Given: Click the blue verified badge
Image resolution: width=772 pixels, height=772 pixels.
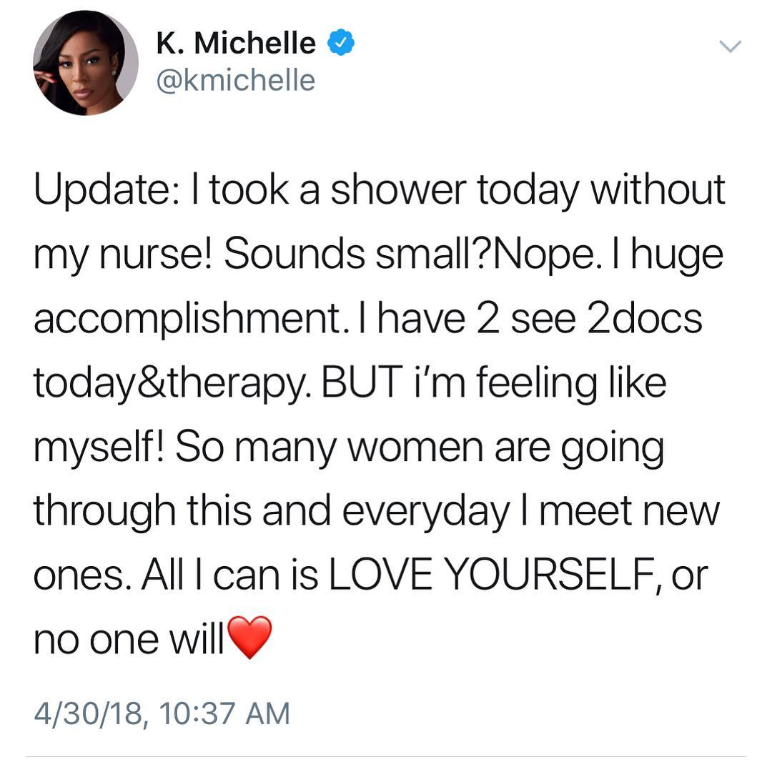Looking at the screenshot, I should tap(340, 43).
